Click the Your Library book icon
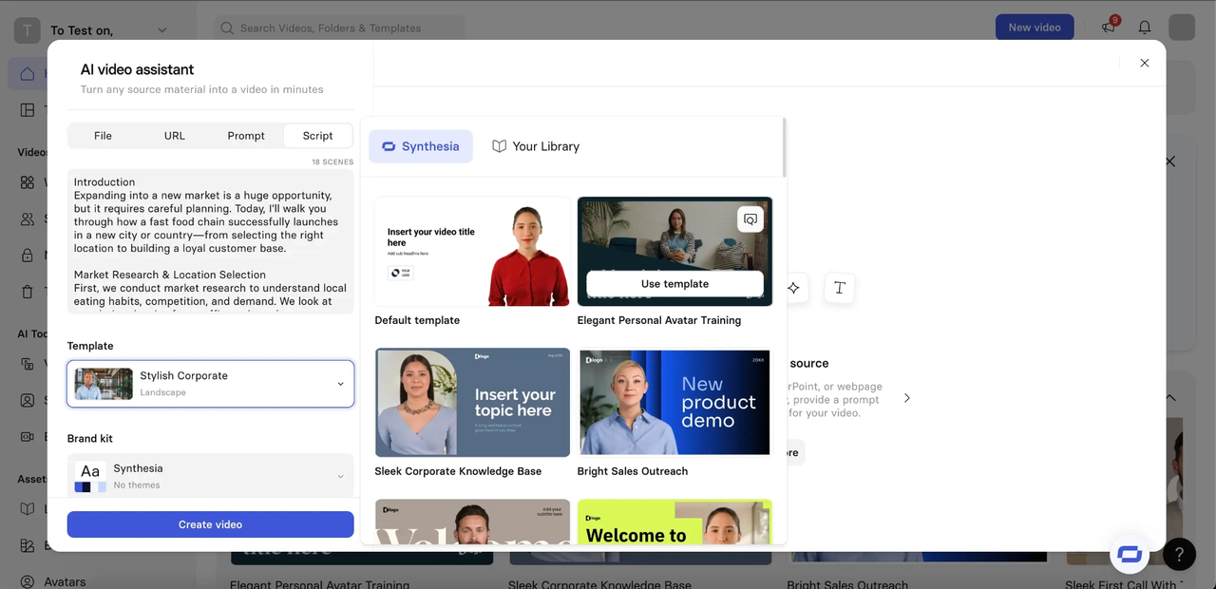 tap(499, 146)
